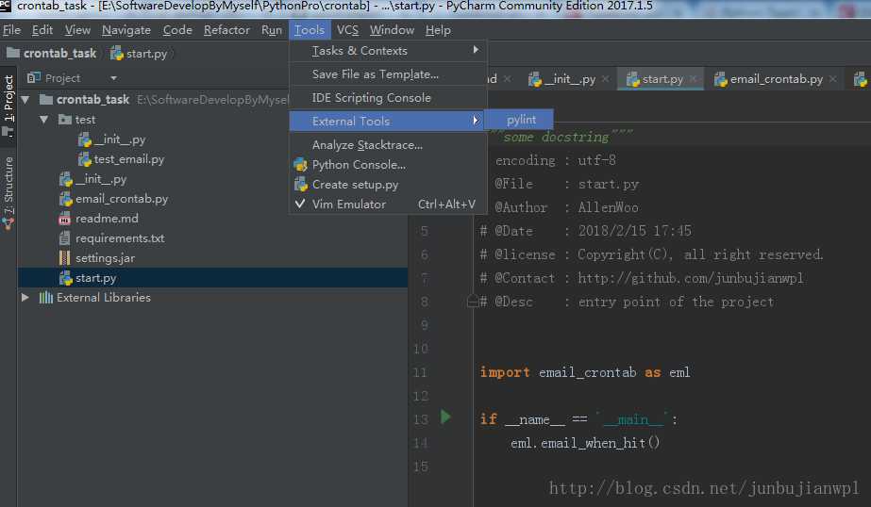This screenshot has height=507, width=871.
Task: Open IDE Scripting Console
Action: click(388, 98)
